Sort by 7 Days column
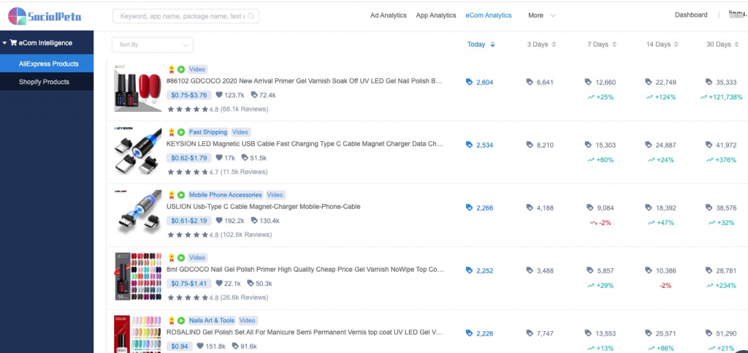748x353 pixels. [602, 45]
